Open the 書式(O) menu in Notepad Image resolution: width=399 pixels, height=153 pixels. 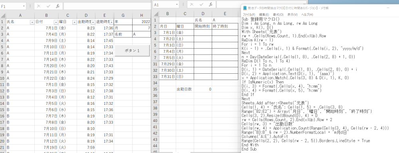pos(278,15)
